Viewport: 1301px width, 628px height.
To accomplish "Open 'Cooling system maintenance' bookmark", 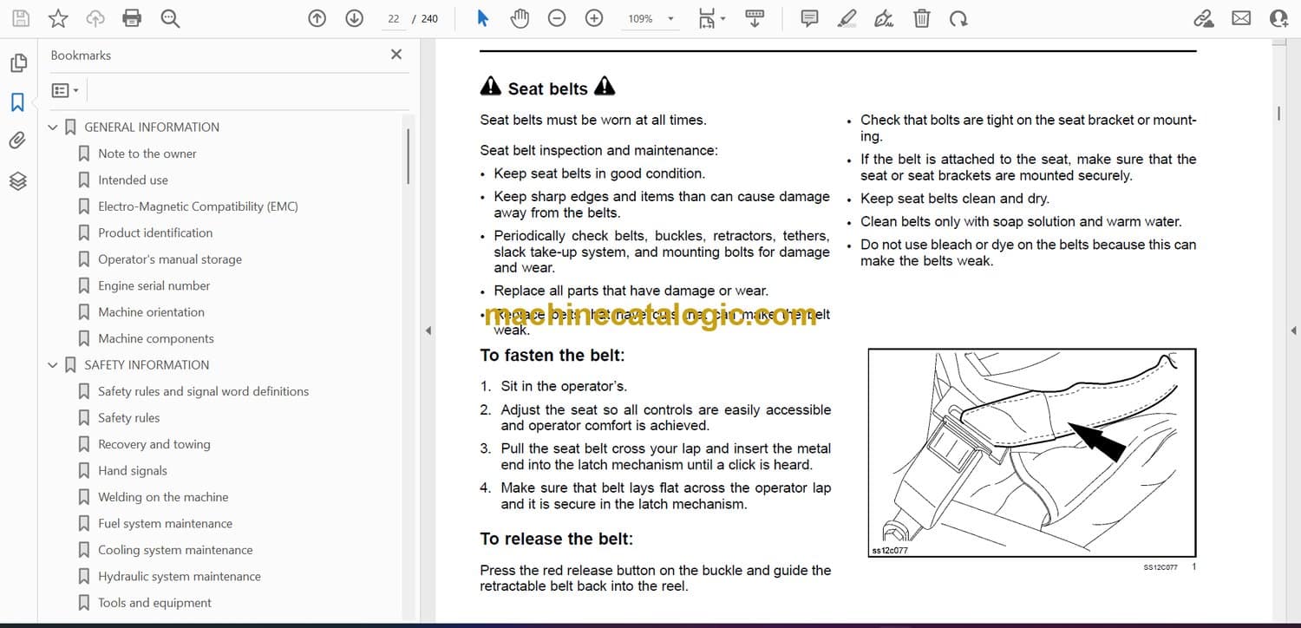I will [x=175, y=550].
